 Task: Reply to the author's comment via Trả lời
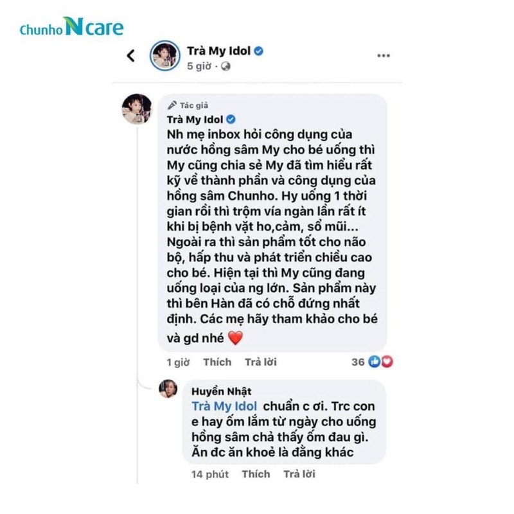click(261, 362)
